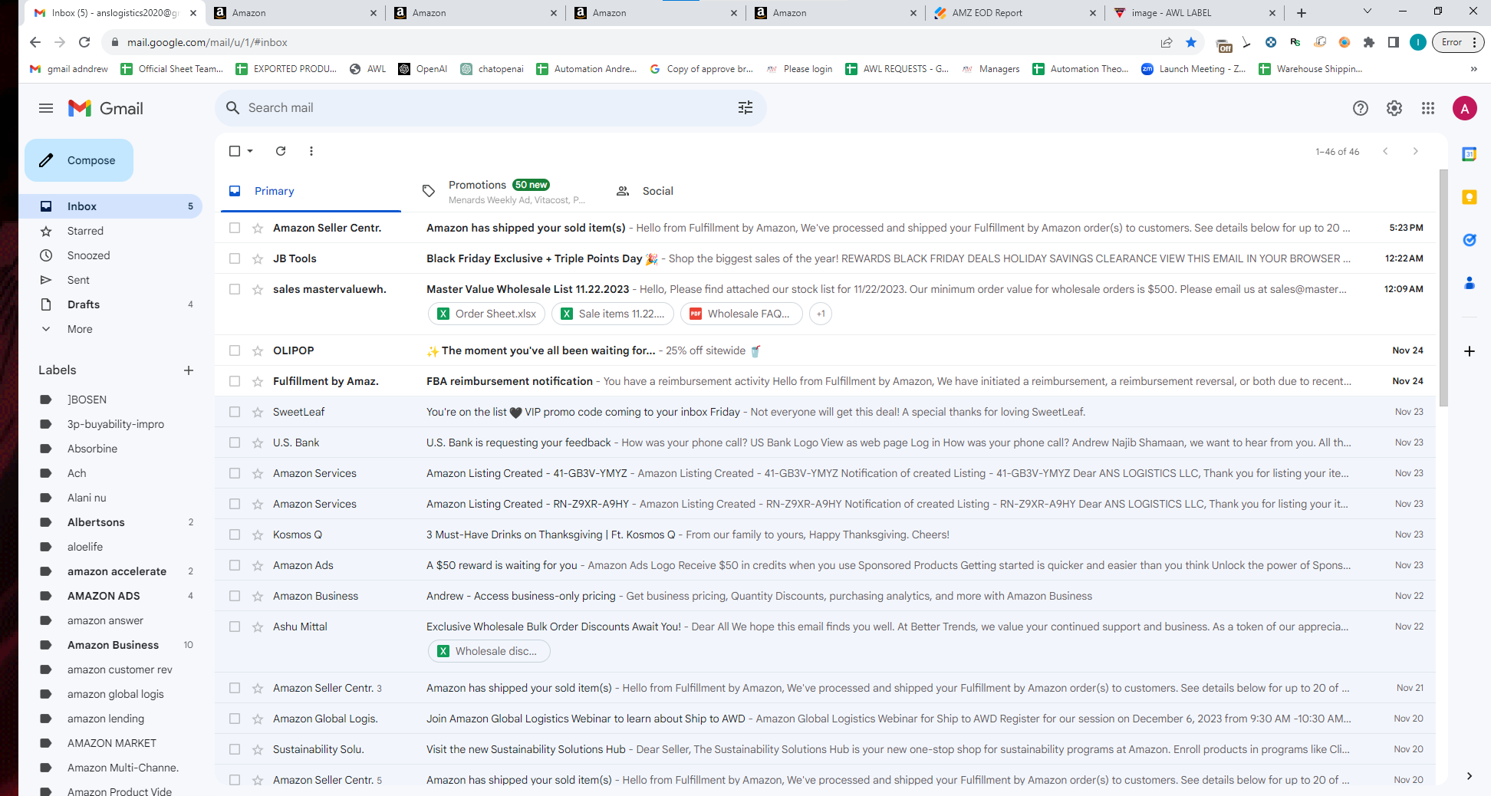
Task: Open the Sent folder
Action: point(78,280)
